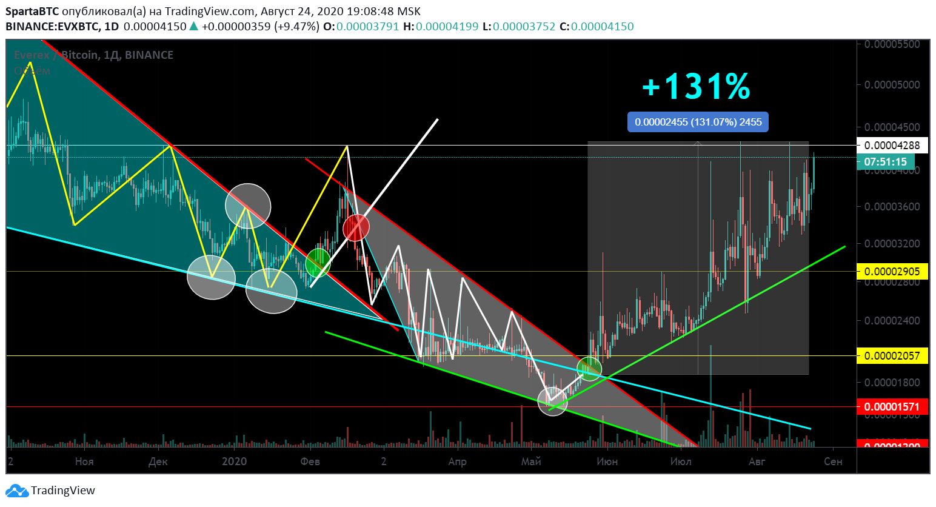Screen dimensions: 936x507
Task: Click the Июн month label on time axis
Action: point(607,462)
